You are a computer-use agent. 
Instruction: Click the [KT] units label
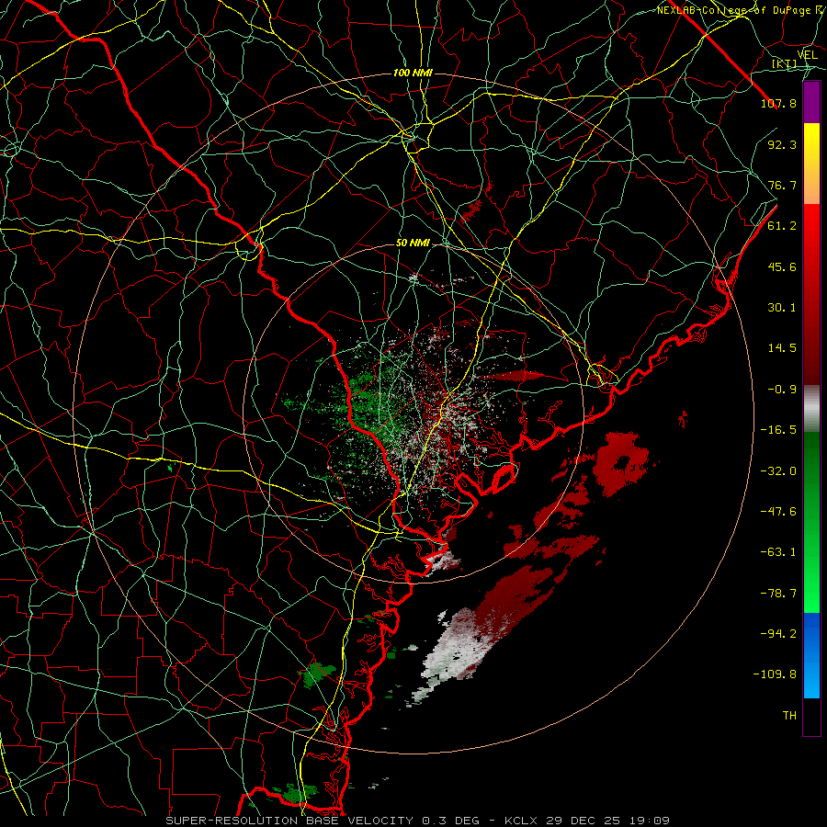click(x=785, y=63)
